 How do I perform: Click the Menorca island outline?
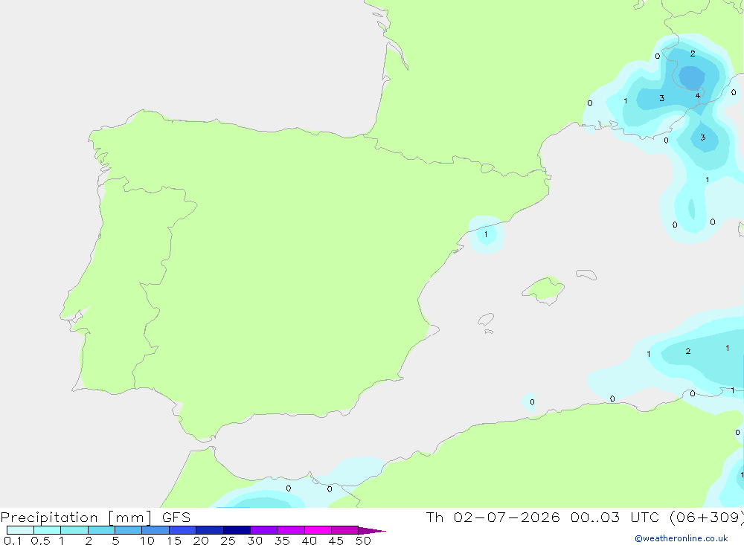click(x=586, y=274)
